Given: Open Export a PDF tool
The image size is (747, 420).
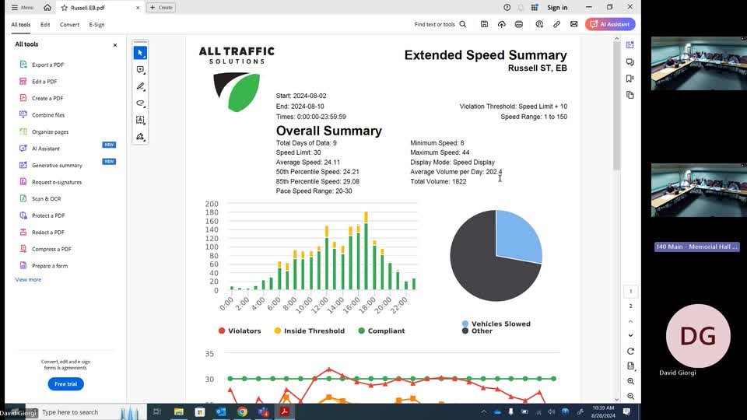Looking at the screenshot, I should (47, 65).
